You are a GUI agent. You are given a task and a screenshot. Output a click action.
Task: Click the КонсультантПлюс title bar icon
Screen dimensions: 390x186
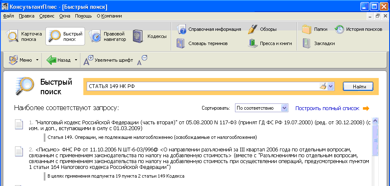pos(5,7)
